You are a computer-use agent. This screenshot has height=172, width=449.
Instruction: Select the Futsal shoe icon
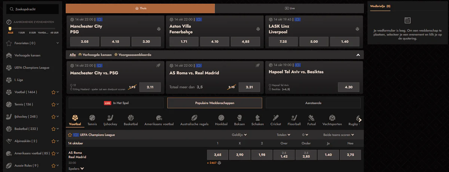click(311, 118)
